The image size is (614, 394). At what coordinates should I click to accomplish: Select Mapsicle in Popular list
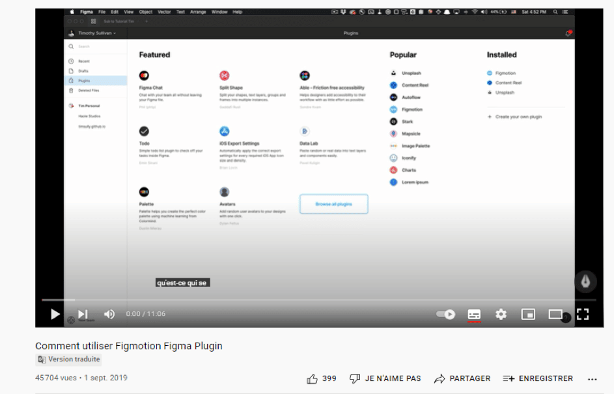pos(405,134)
